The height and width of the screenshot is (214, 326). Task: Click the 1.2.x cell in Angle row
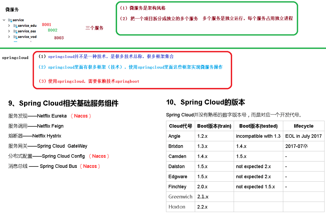point(214,136)
